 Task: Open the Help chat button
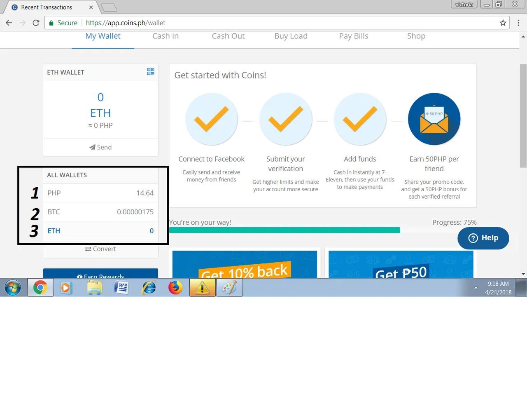pos(483,238)
